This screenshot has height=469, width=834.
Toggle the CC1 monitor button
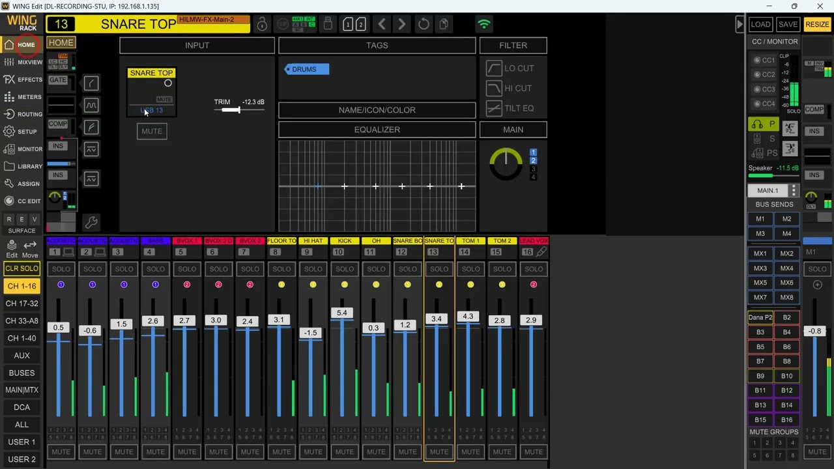tap(765, 60)
